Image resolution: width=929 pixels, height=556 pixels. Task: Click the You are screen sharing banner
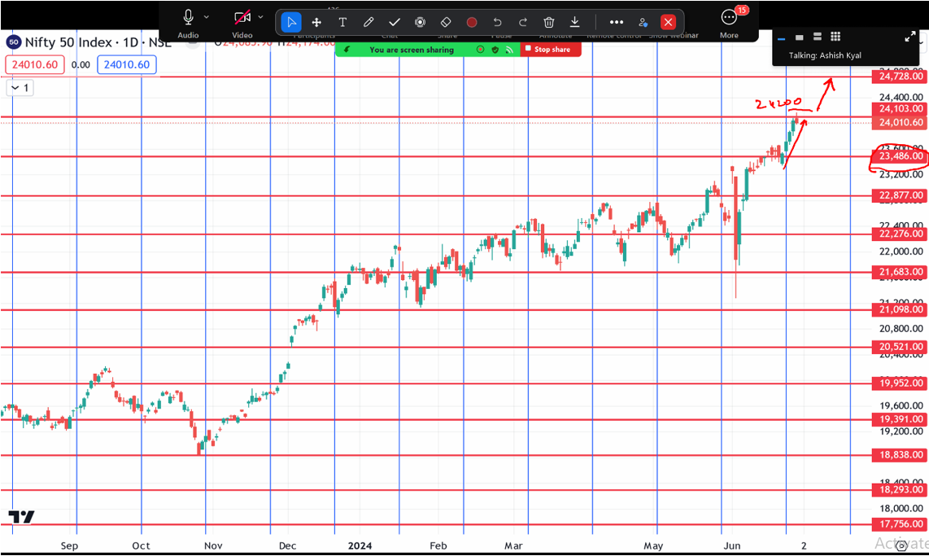tap(412, 50)
